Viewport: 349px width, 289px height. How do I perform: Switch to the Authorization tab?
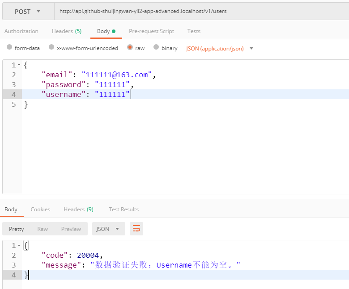pyautogui.click(x=21, y=31)
